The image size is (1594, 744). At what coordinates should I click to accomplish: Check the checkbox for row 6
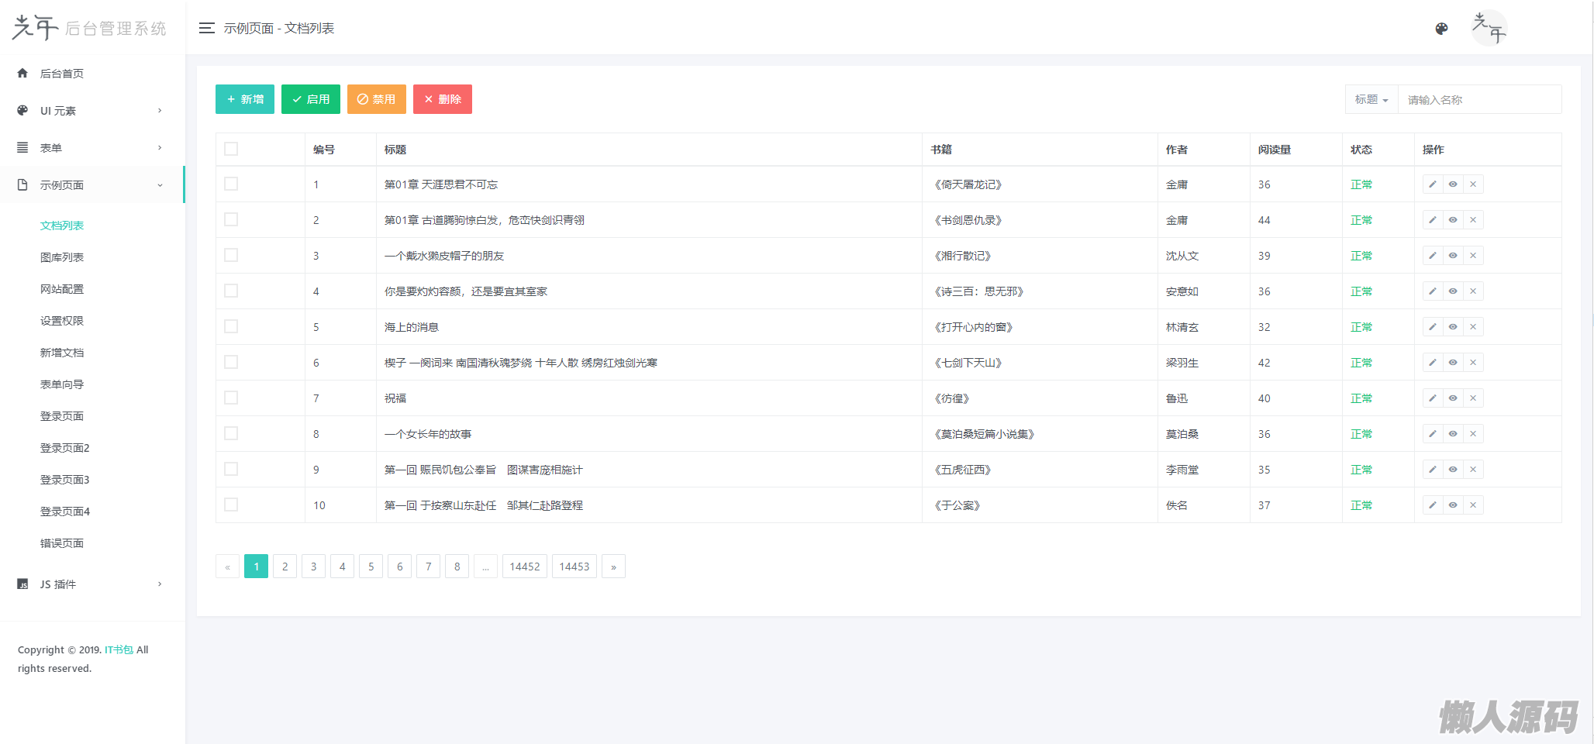pyautogui.click(x=231, y=363)
